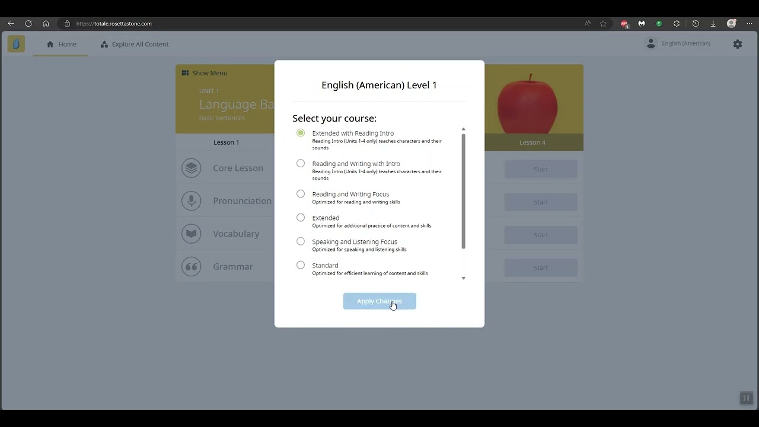Click the Core Lesson label
This screenshot has width=759, height=427.
(x=238, y=168)
